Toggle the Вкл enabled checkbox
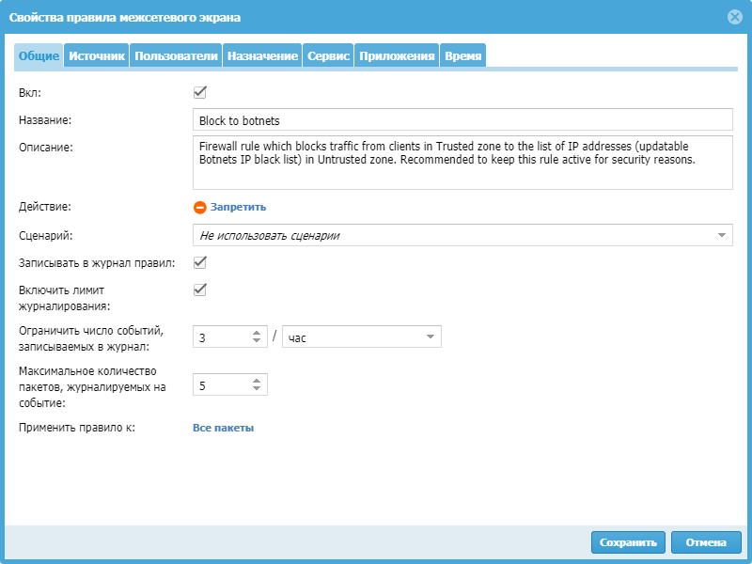Image resolution: width=752 pixels, height=564 pixels. coord(199,93)
